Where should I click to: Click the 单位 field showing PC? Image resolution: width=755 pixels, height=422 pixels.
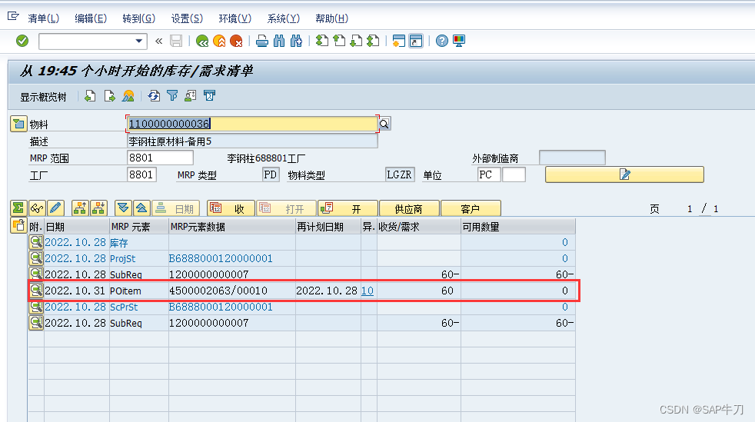(489, 174)
